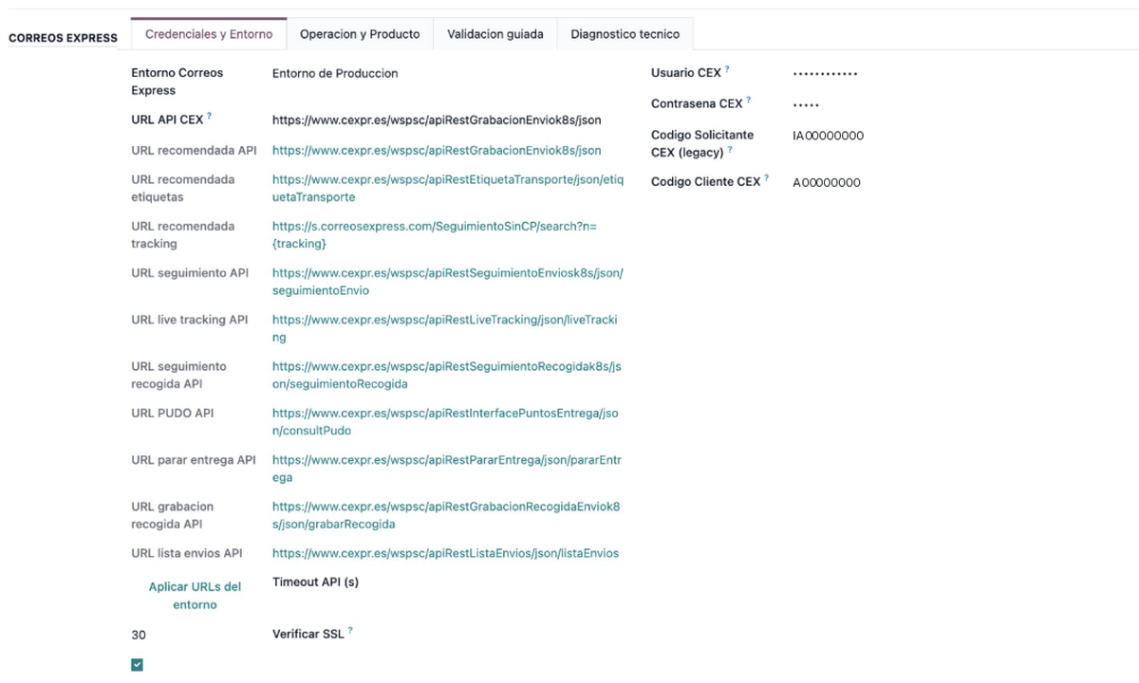Image resolution: width=1139 pixels, height=683 pixels.
Task: Open the URL seguimiento recogida API link
Action: (447, 375)
